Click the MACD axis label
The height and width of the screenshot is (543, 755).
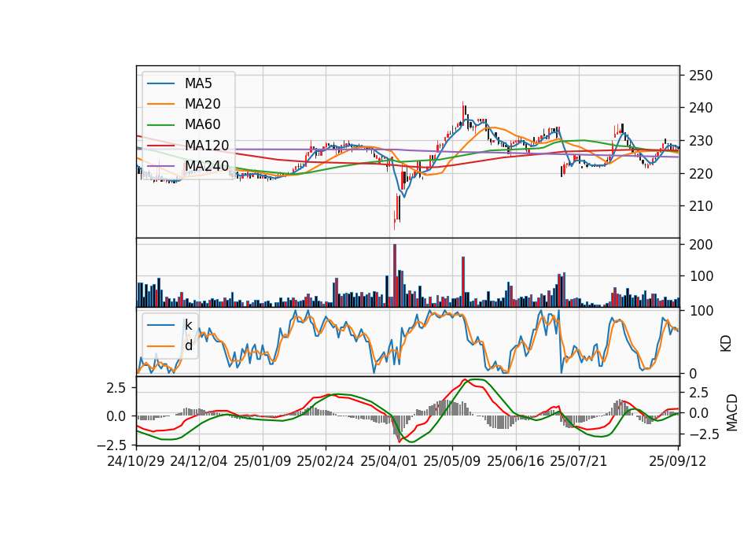(732, 412)
